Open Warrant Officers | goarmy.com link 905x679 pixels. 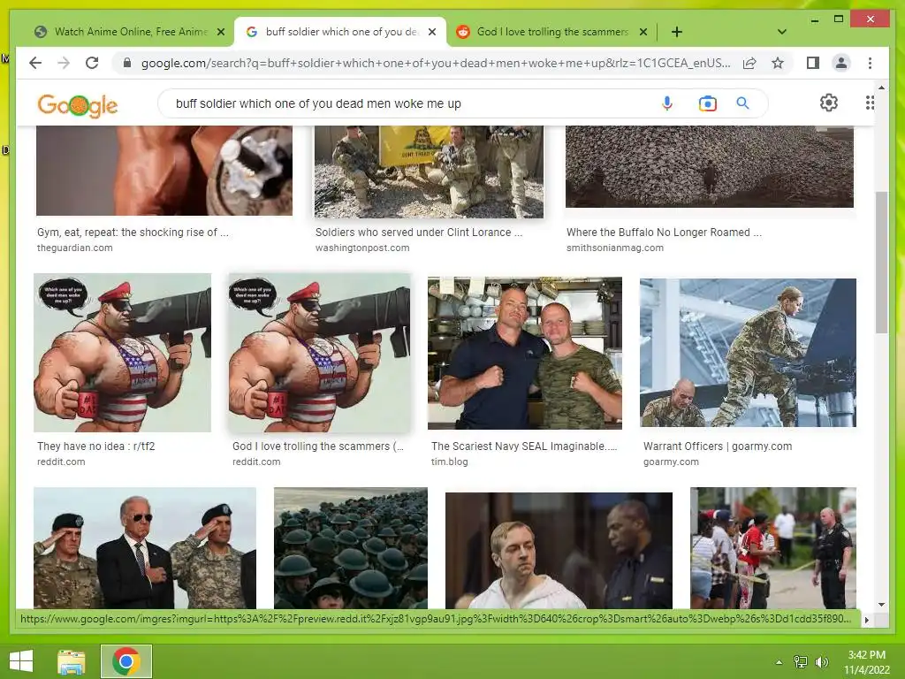[x=718, y=446]
